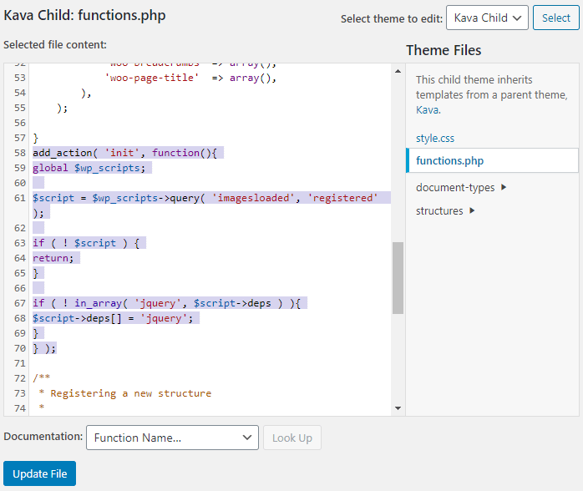
Task: Click line number 71 in gutter
Action: pyautogui.click(x=20, y=363)
